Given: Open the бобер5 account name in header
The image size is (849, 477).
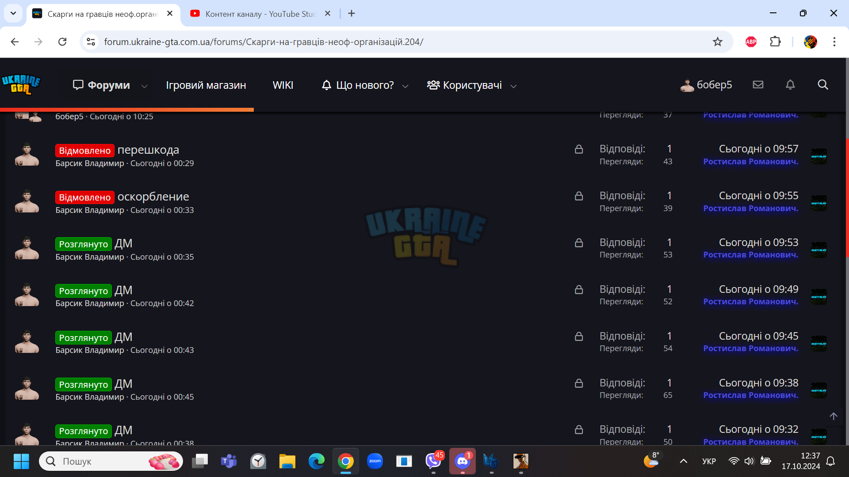Looking at the screenshot, I should click(x=714, y=85).
